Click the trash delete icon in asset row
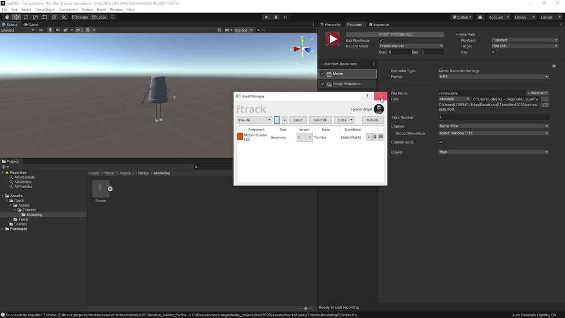Image resolution: width=565 pixels, height=318 pixels. (x=375, y=137)
